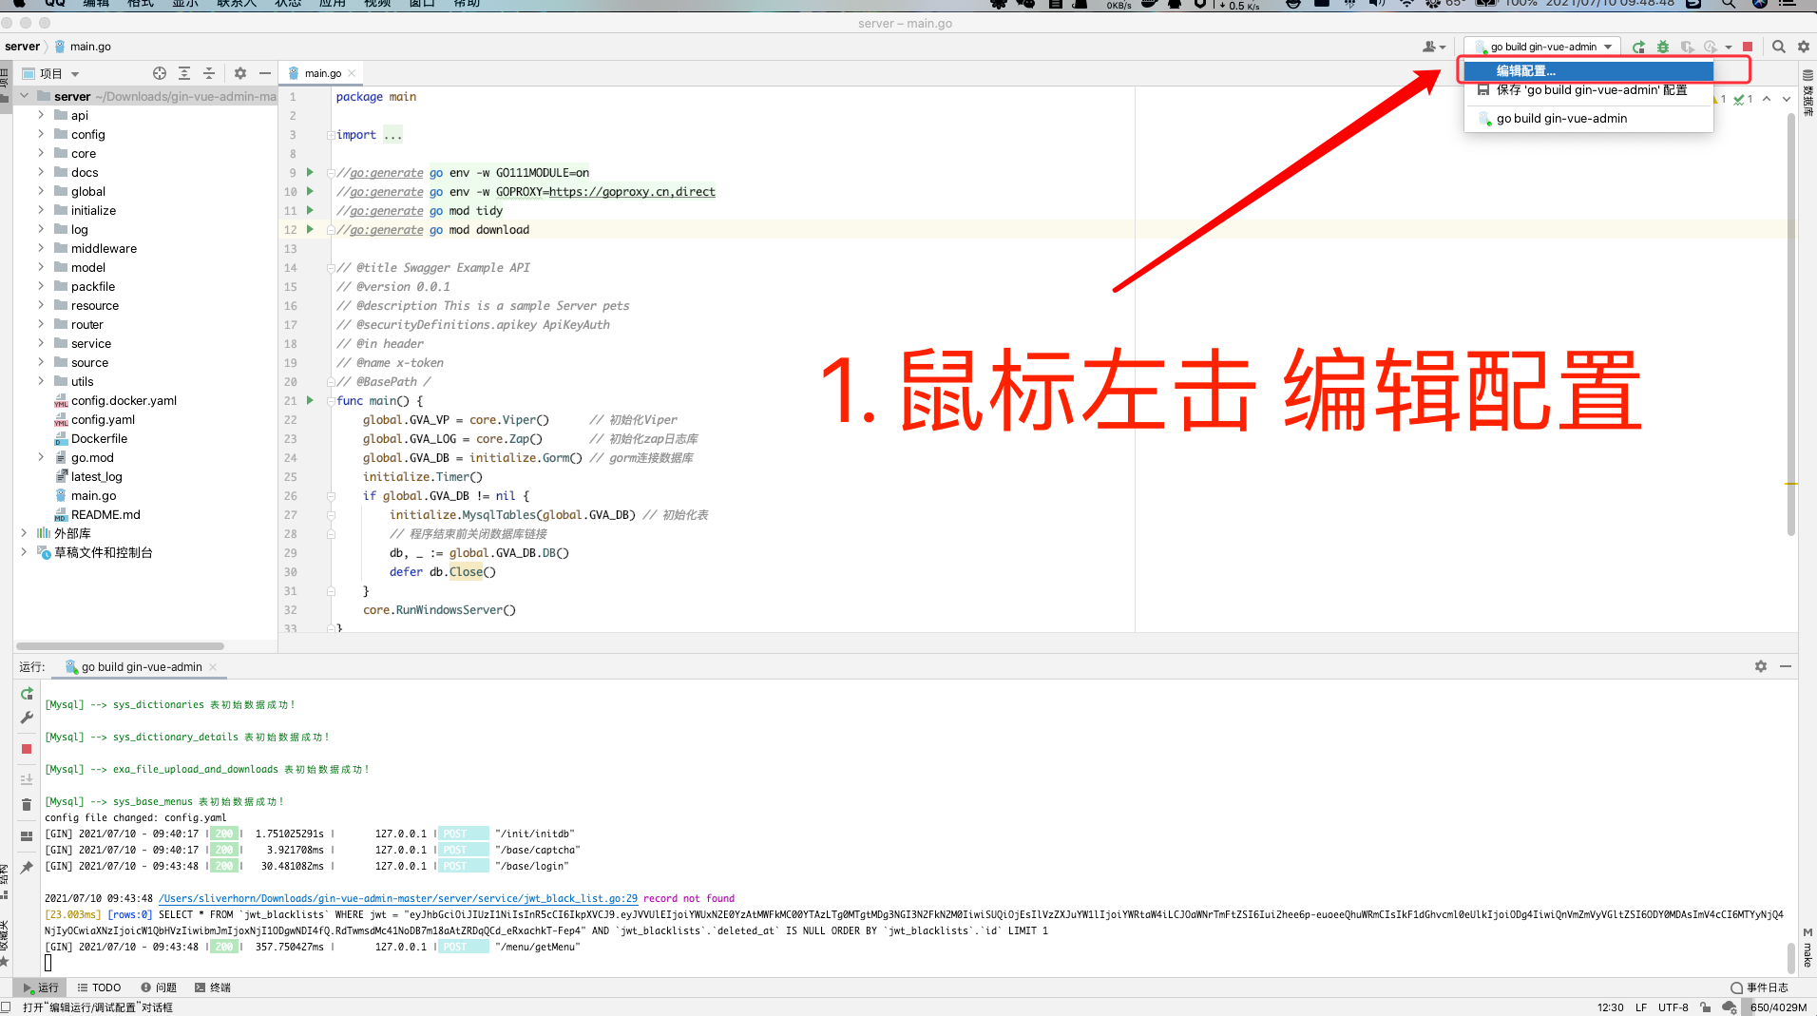Toggle the fold marker on the import line
The height and width of the screenshot is (1016, 1817).
tap(331, 135)
